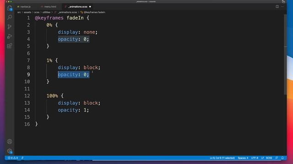Click 'display: block;' on line 13
Viewport: 293px width, 164px height.
coord(79,103)
